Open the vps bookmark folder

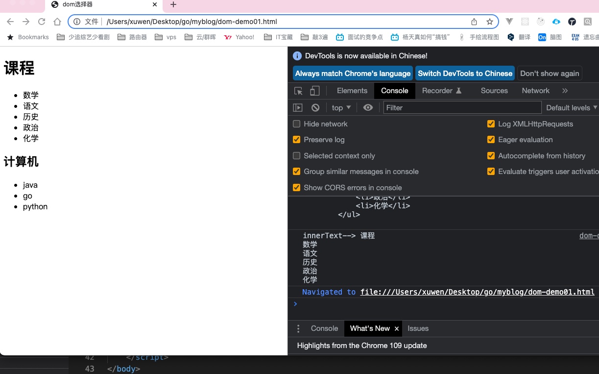pos(166,37)
